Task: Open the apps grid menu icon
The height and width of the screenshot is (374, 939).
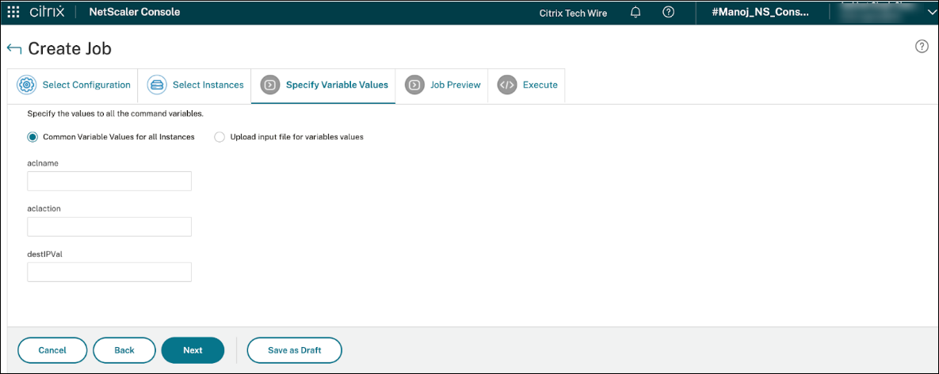Action: (13, 12)
